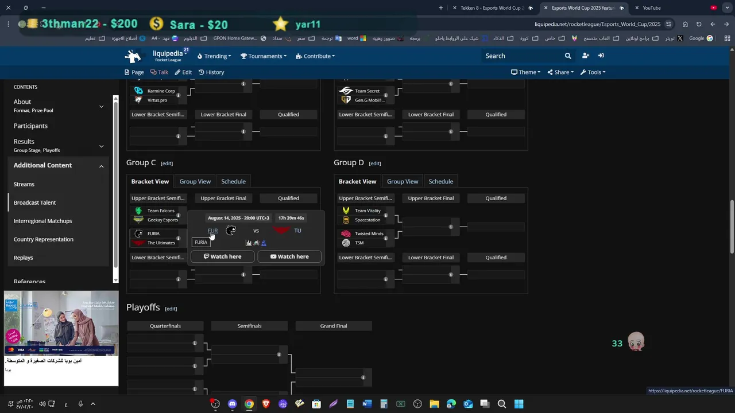This screenshot has width=735, height=413.
Task: Click the log in icon
Action: point(601,56)
